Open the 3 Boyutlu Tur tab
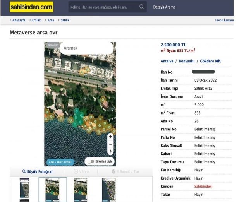Viewport: 239px width, 202px height. [125, 171]
